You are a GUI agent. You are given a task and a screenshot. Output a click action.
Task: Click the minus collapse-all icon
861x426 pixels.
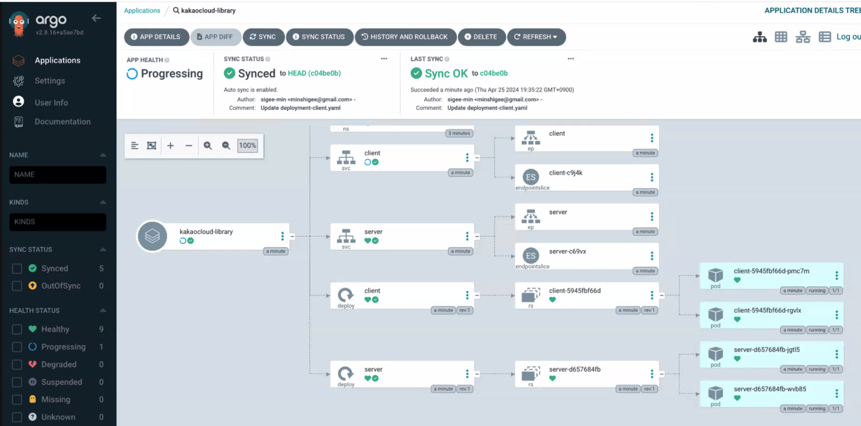[x=189, y=146]
